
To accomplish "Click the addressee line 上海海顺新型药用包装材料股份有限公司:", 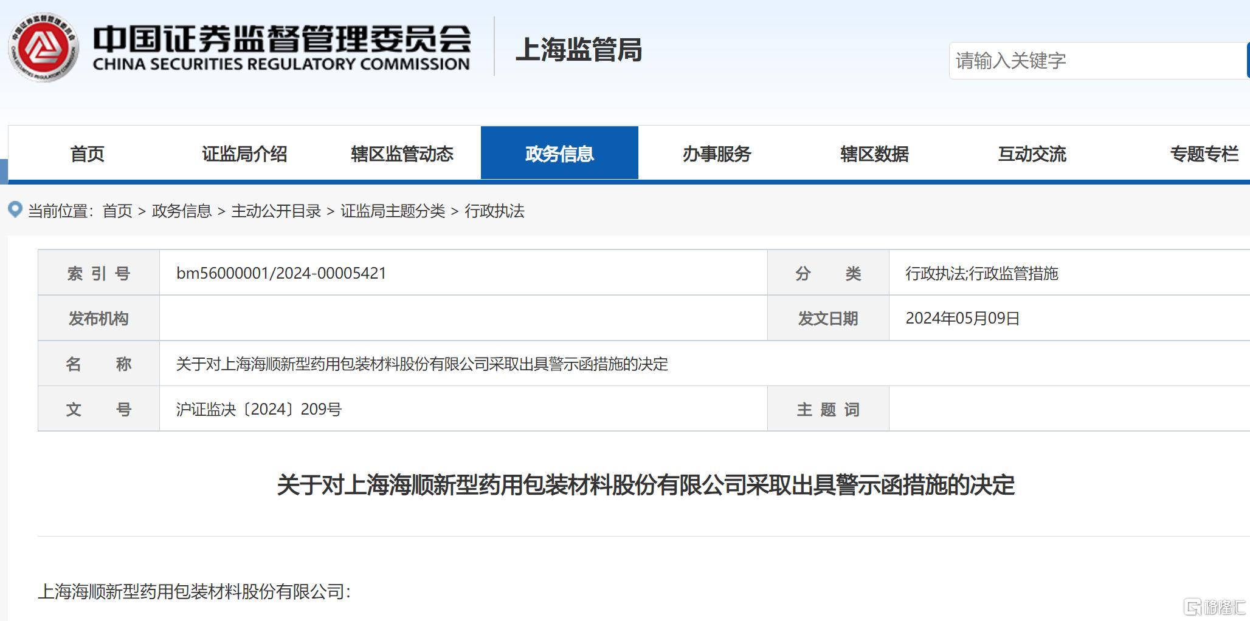I will point(194,591).
